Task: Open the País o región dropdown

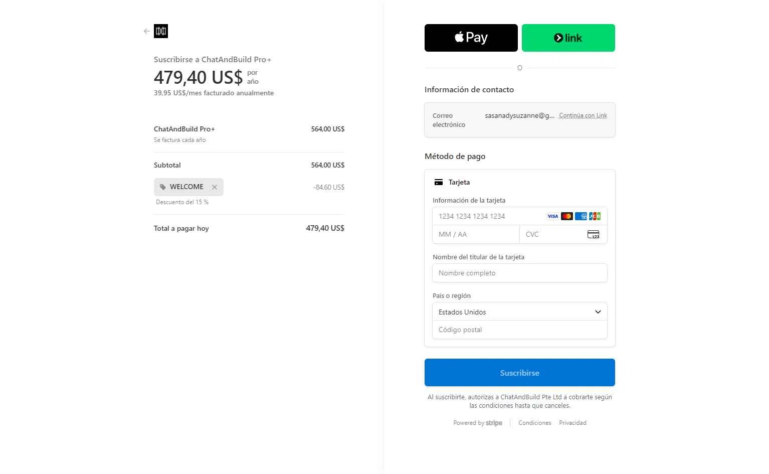Action: (x=520, y=311)
